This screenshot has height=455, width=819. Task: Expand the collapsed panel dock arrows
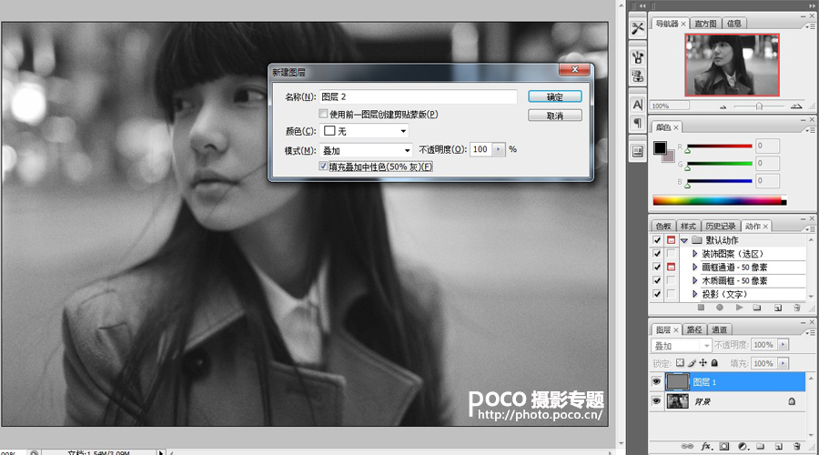click(642, 5)
